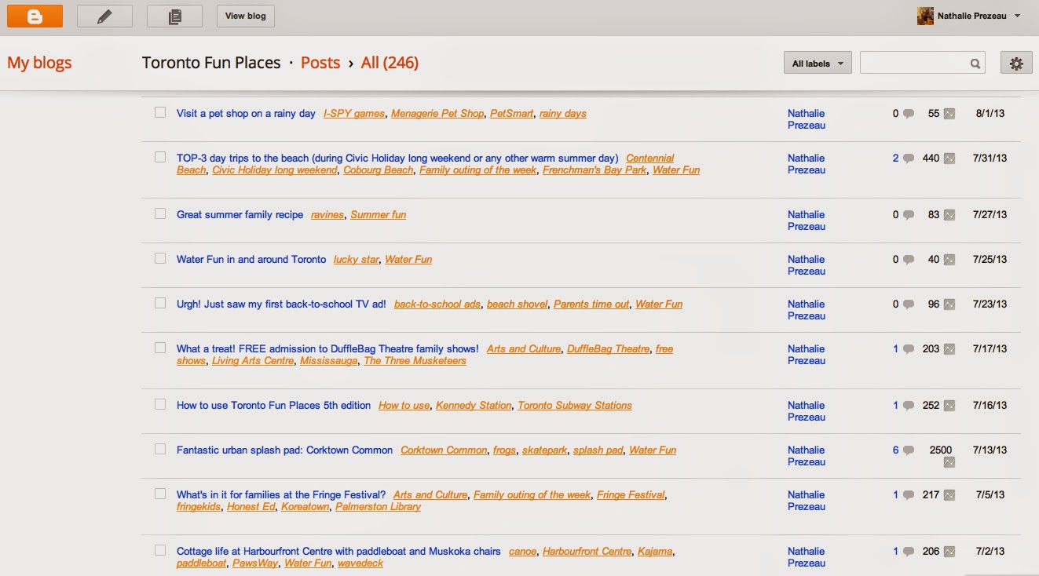Filter by label 'PawsWay'
The height and width of the screenshot is (576, 1039).
click(254, 563)
